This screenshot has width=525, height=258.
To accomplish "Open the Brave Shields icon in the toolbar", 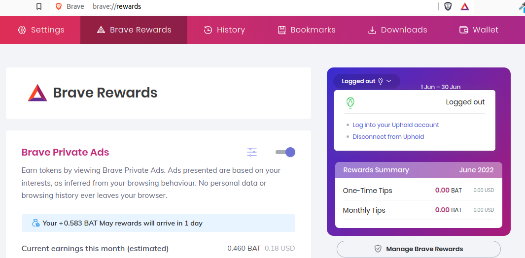I will (x=448, y=6).
